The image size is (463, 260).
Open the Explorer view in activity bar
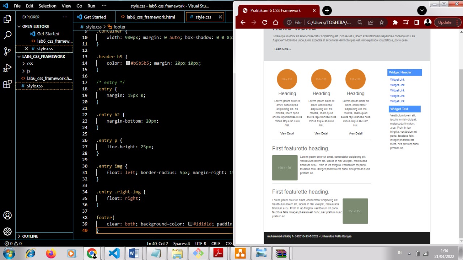pos(7,19)
